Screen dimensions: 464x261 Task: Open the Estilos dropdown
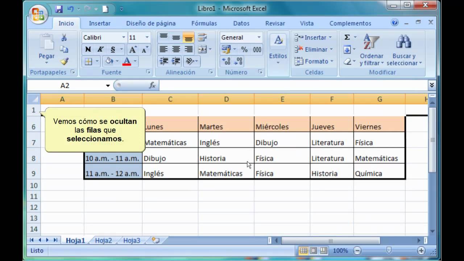click(x=278, y=50)
